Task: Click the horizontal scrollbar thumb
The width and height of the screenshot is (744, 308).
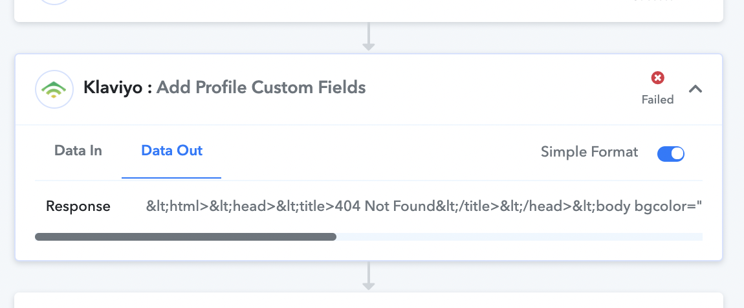Action: pos(186,237)
